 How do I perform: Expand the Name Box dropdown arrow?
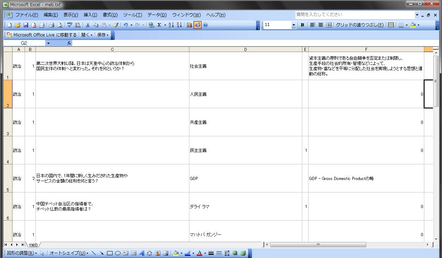[x=48, y=43]
